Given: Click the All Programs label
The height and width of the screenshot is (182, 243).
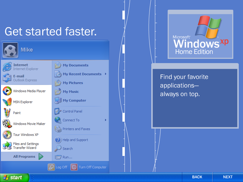Looking at the screenshot, I should pyautogui.click(x=24, y=157).
